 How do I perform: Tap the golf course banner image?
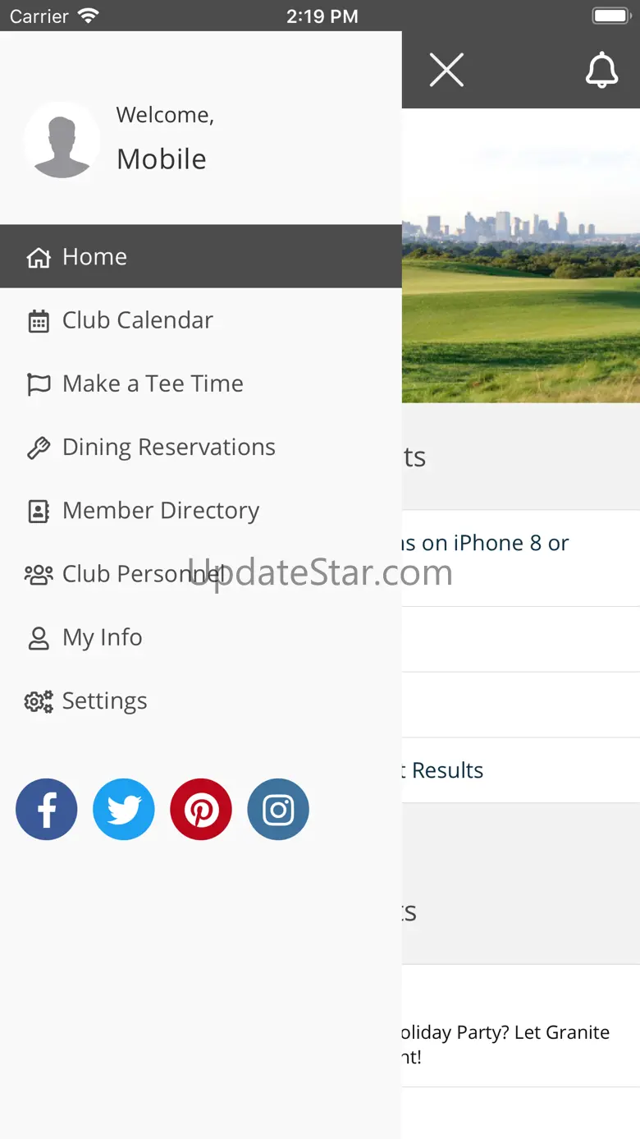pos(521,271)
